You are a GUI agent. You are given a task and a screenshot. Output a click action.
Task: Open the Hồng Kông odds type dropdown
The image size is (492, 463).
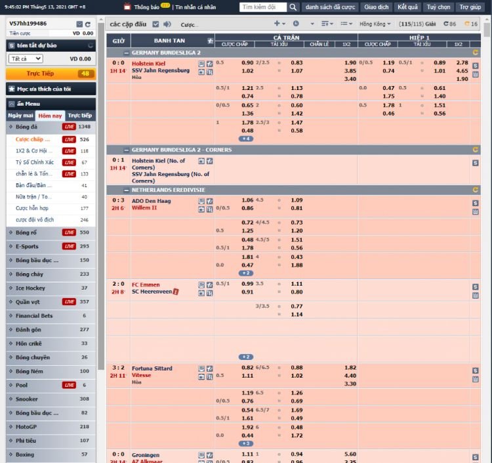[375, 24]
